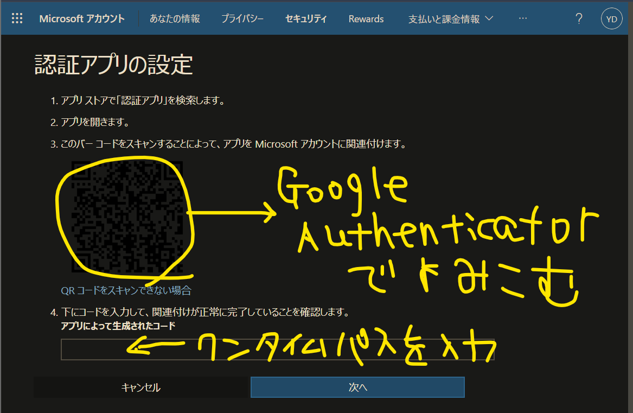Viewport: 633px width, 413px height.
Task: Click the help question mark icon
Action: click(x=579, y=18)
